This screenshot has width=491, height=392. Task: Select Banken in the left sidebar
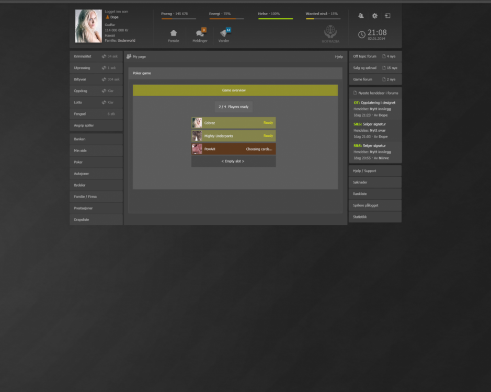point(96,139)
